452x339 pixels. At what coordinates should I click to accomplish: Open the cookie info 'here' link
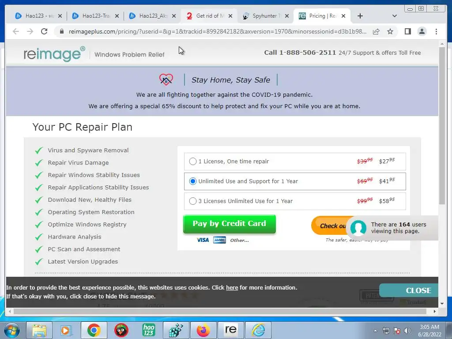[232, 288]
